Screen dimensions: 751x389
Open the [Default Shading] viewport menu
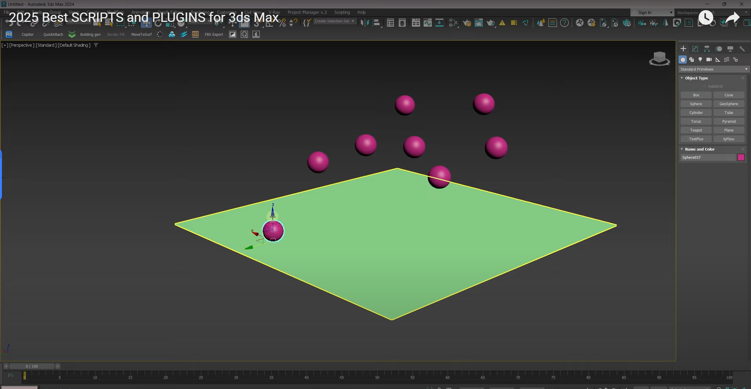(74, 45)
